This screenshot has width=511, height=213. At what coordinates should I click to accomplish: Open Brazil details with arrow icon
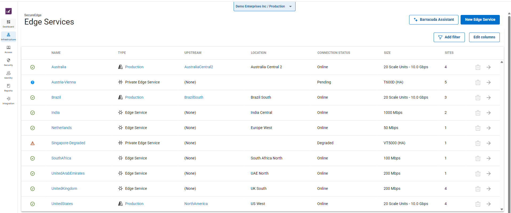[488, 98]
